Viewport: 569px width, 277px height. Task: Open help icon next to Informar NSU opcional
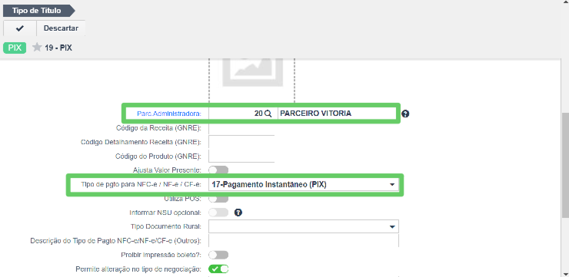click(238, 212)
